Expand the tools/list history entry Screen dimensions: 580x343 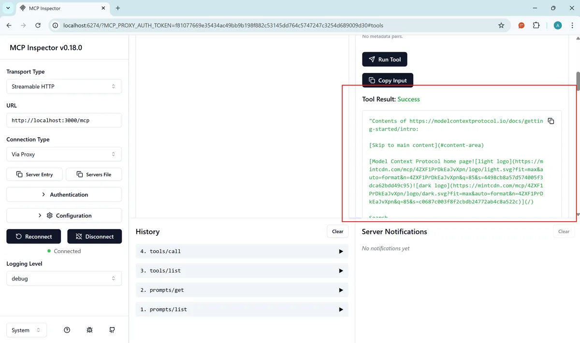(242, 271)
